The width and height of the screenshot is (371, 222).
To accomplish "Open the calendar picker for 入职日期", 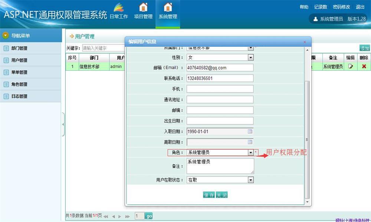I will pyautogui.click(x=250, y=131).
